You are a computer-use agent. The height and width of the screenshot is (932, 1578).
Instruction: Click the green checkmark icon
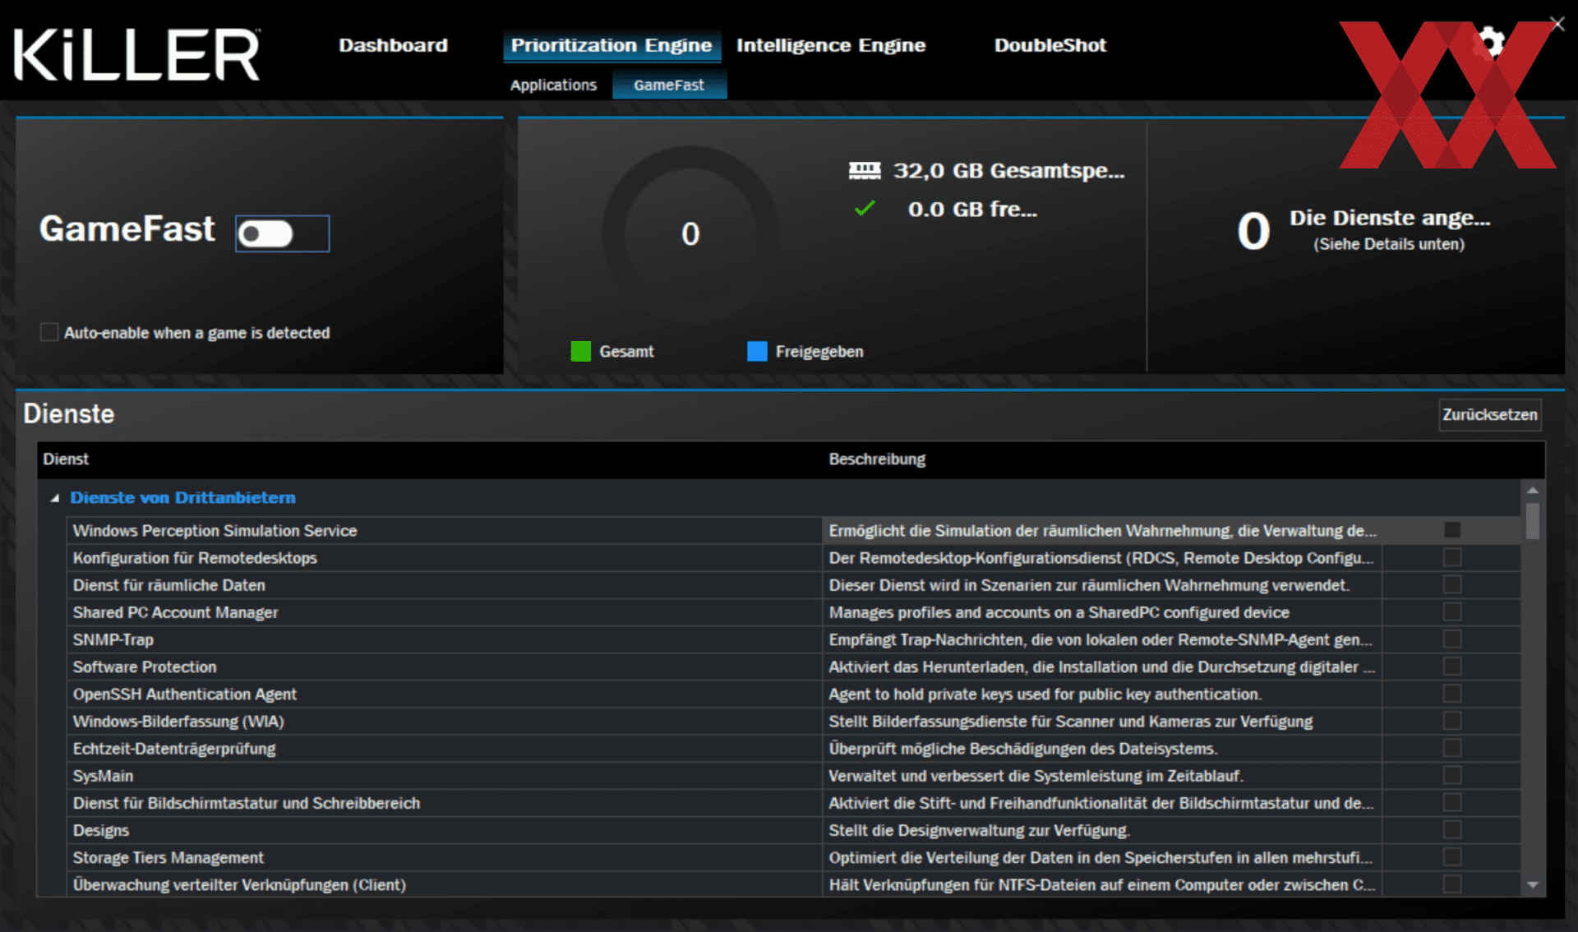click(x=865, y=209)
